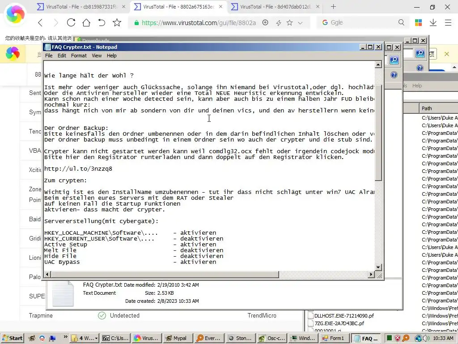Open the browser hamburger menu
The width and height of the screenshot is (458, 344).
[x=448, y=22]
